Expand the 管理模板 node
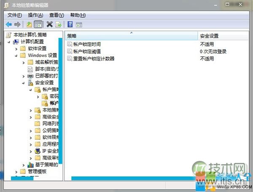The width and height of the screenshot is (253, 192). coord(16,172)
